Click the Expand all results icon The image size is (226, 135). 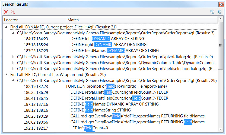212,12
